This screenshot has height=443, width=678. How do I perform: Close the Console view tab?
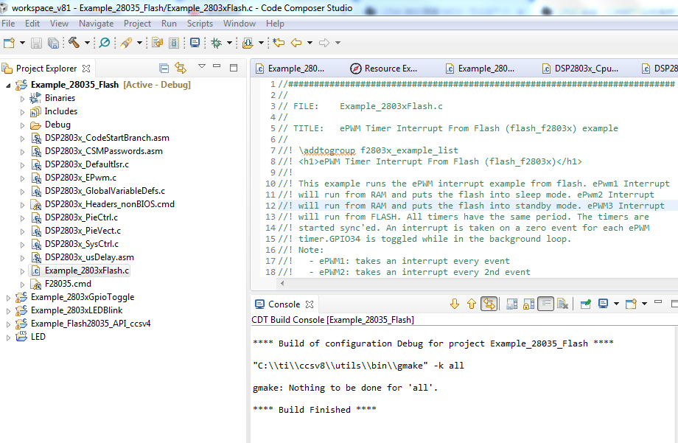tap(310, 304)
